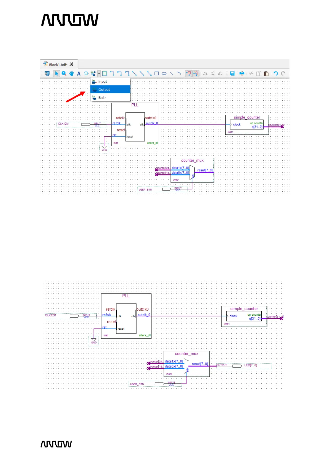This screenshot has width=328, height=463.
Task: Click the PLL block title in upper diagram
Action: (x=135, y=105)
